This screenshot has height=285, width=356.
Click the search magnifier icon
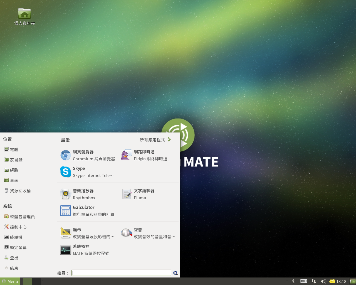175,273
